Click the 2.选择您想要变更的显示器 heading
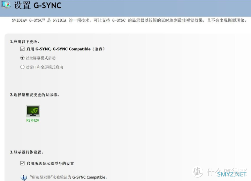This screenshot has width=251, height=181. [35, 95]
